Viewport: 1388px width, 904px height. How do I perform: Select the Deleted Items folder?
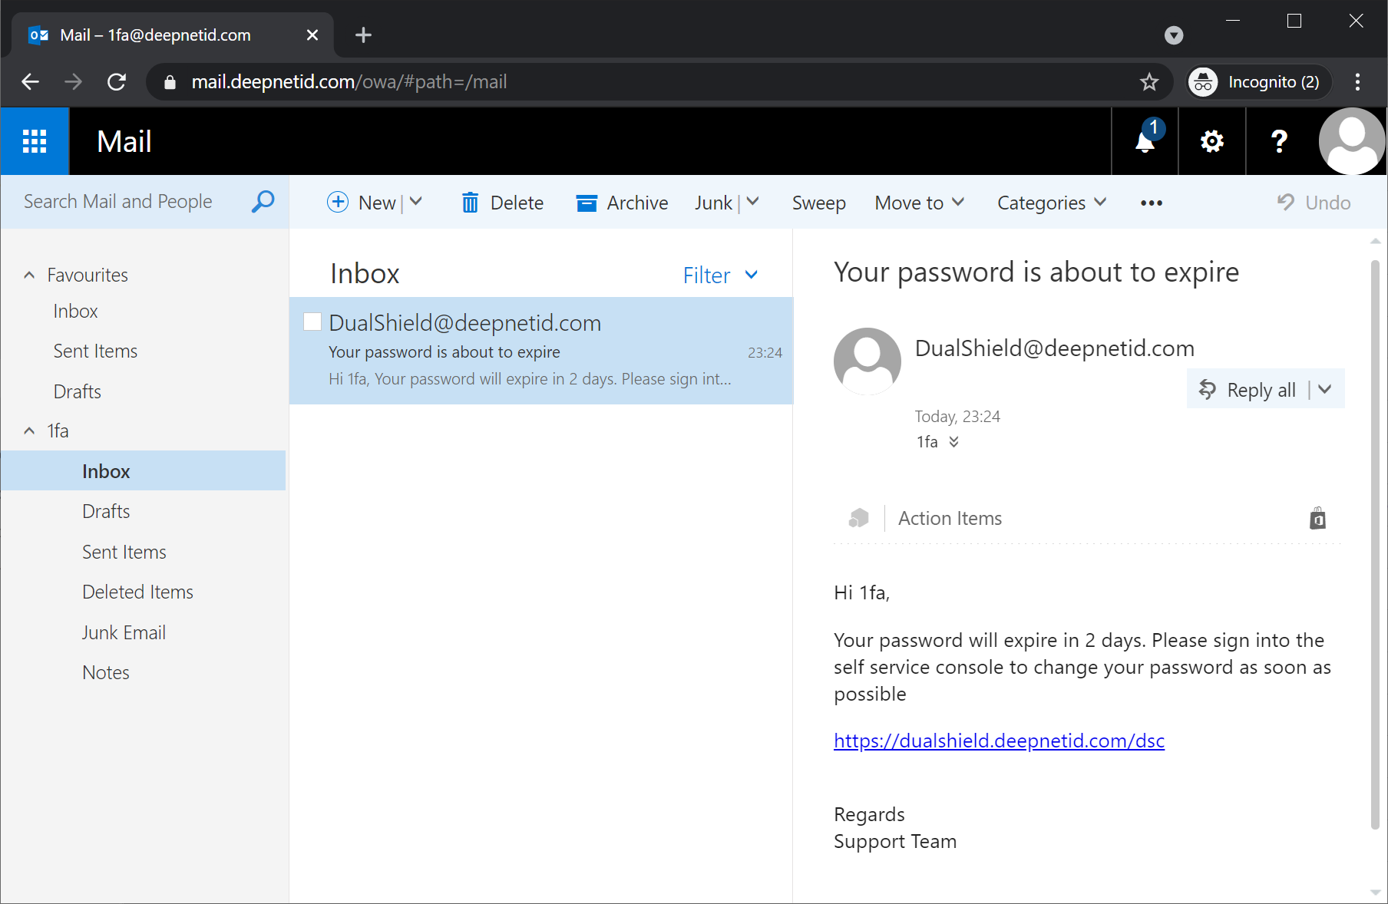pos(137,592)
